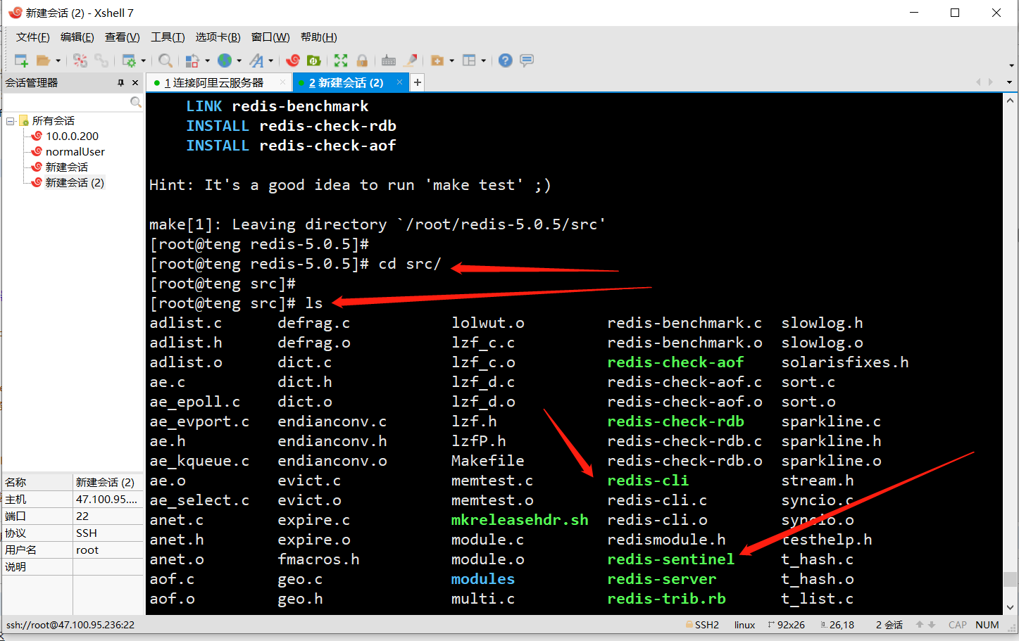Close the 新建会话 (2) tab
Viewport: 1019px width, 641px height.
399,82
